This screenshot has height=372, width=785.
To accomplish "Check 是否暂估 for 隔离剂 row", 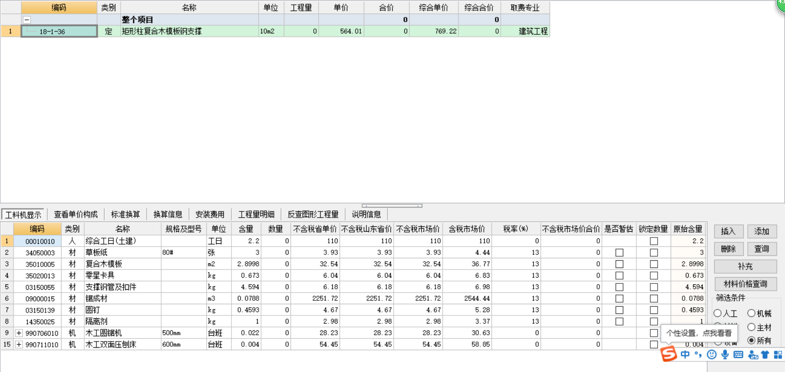I will click(619, 322).
